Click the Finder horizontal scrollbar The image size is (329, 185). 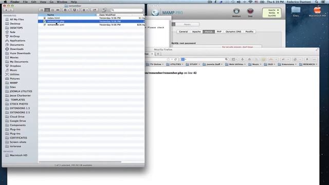click(80, 162)
